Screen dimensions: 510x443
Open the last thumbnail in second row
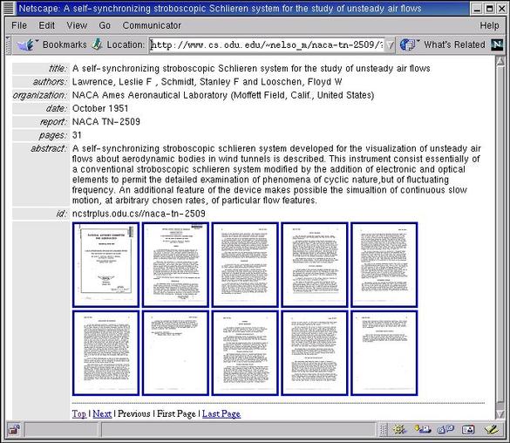(x=384, y=353)
